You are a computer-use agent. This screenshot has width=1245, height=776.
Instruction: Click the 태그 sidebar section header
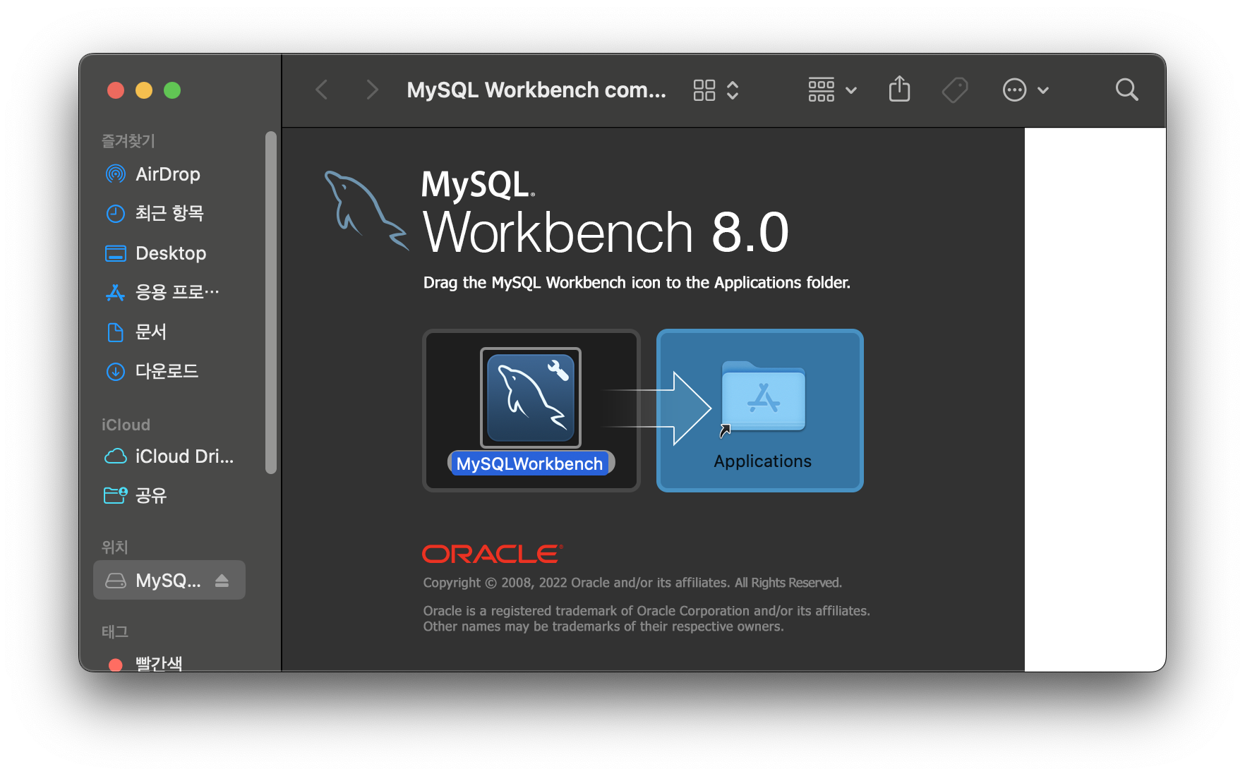click(x=114, y=632)
